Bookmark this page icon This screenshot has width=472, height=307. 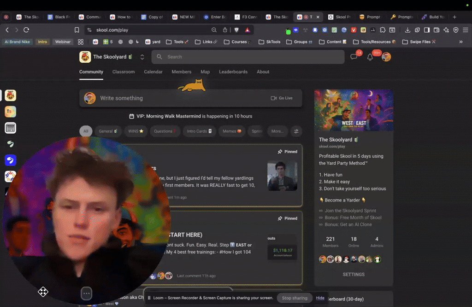point(77,30)
